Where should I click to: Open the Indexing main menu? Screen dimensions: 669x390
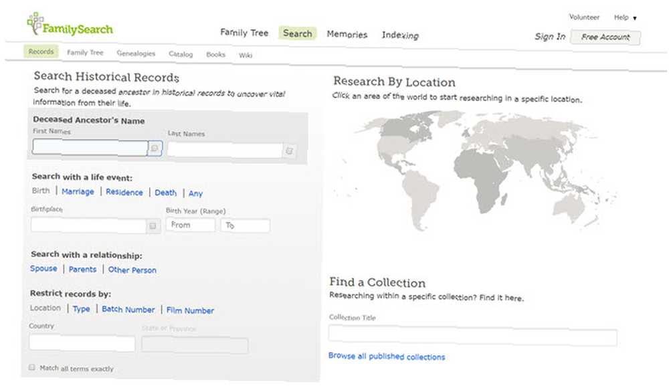point(400,35)
